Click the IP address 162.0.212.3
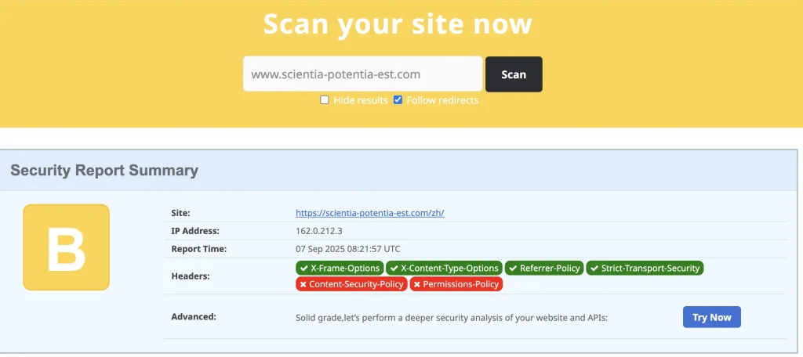Image resolution: width=803 pixels, height=357 pixels. tap(319, 231)
